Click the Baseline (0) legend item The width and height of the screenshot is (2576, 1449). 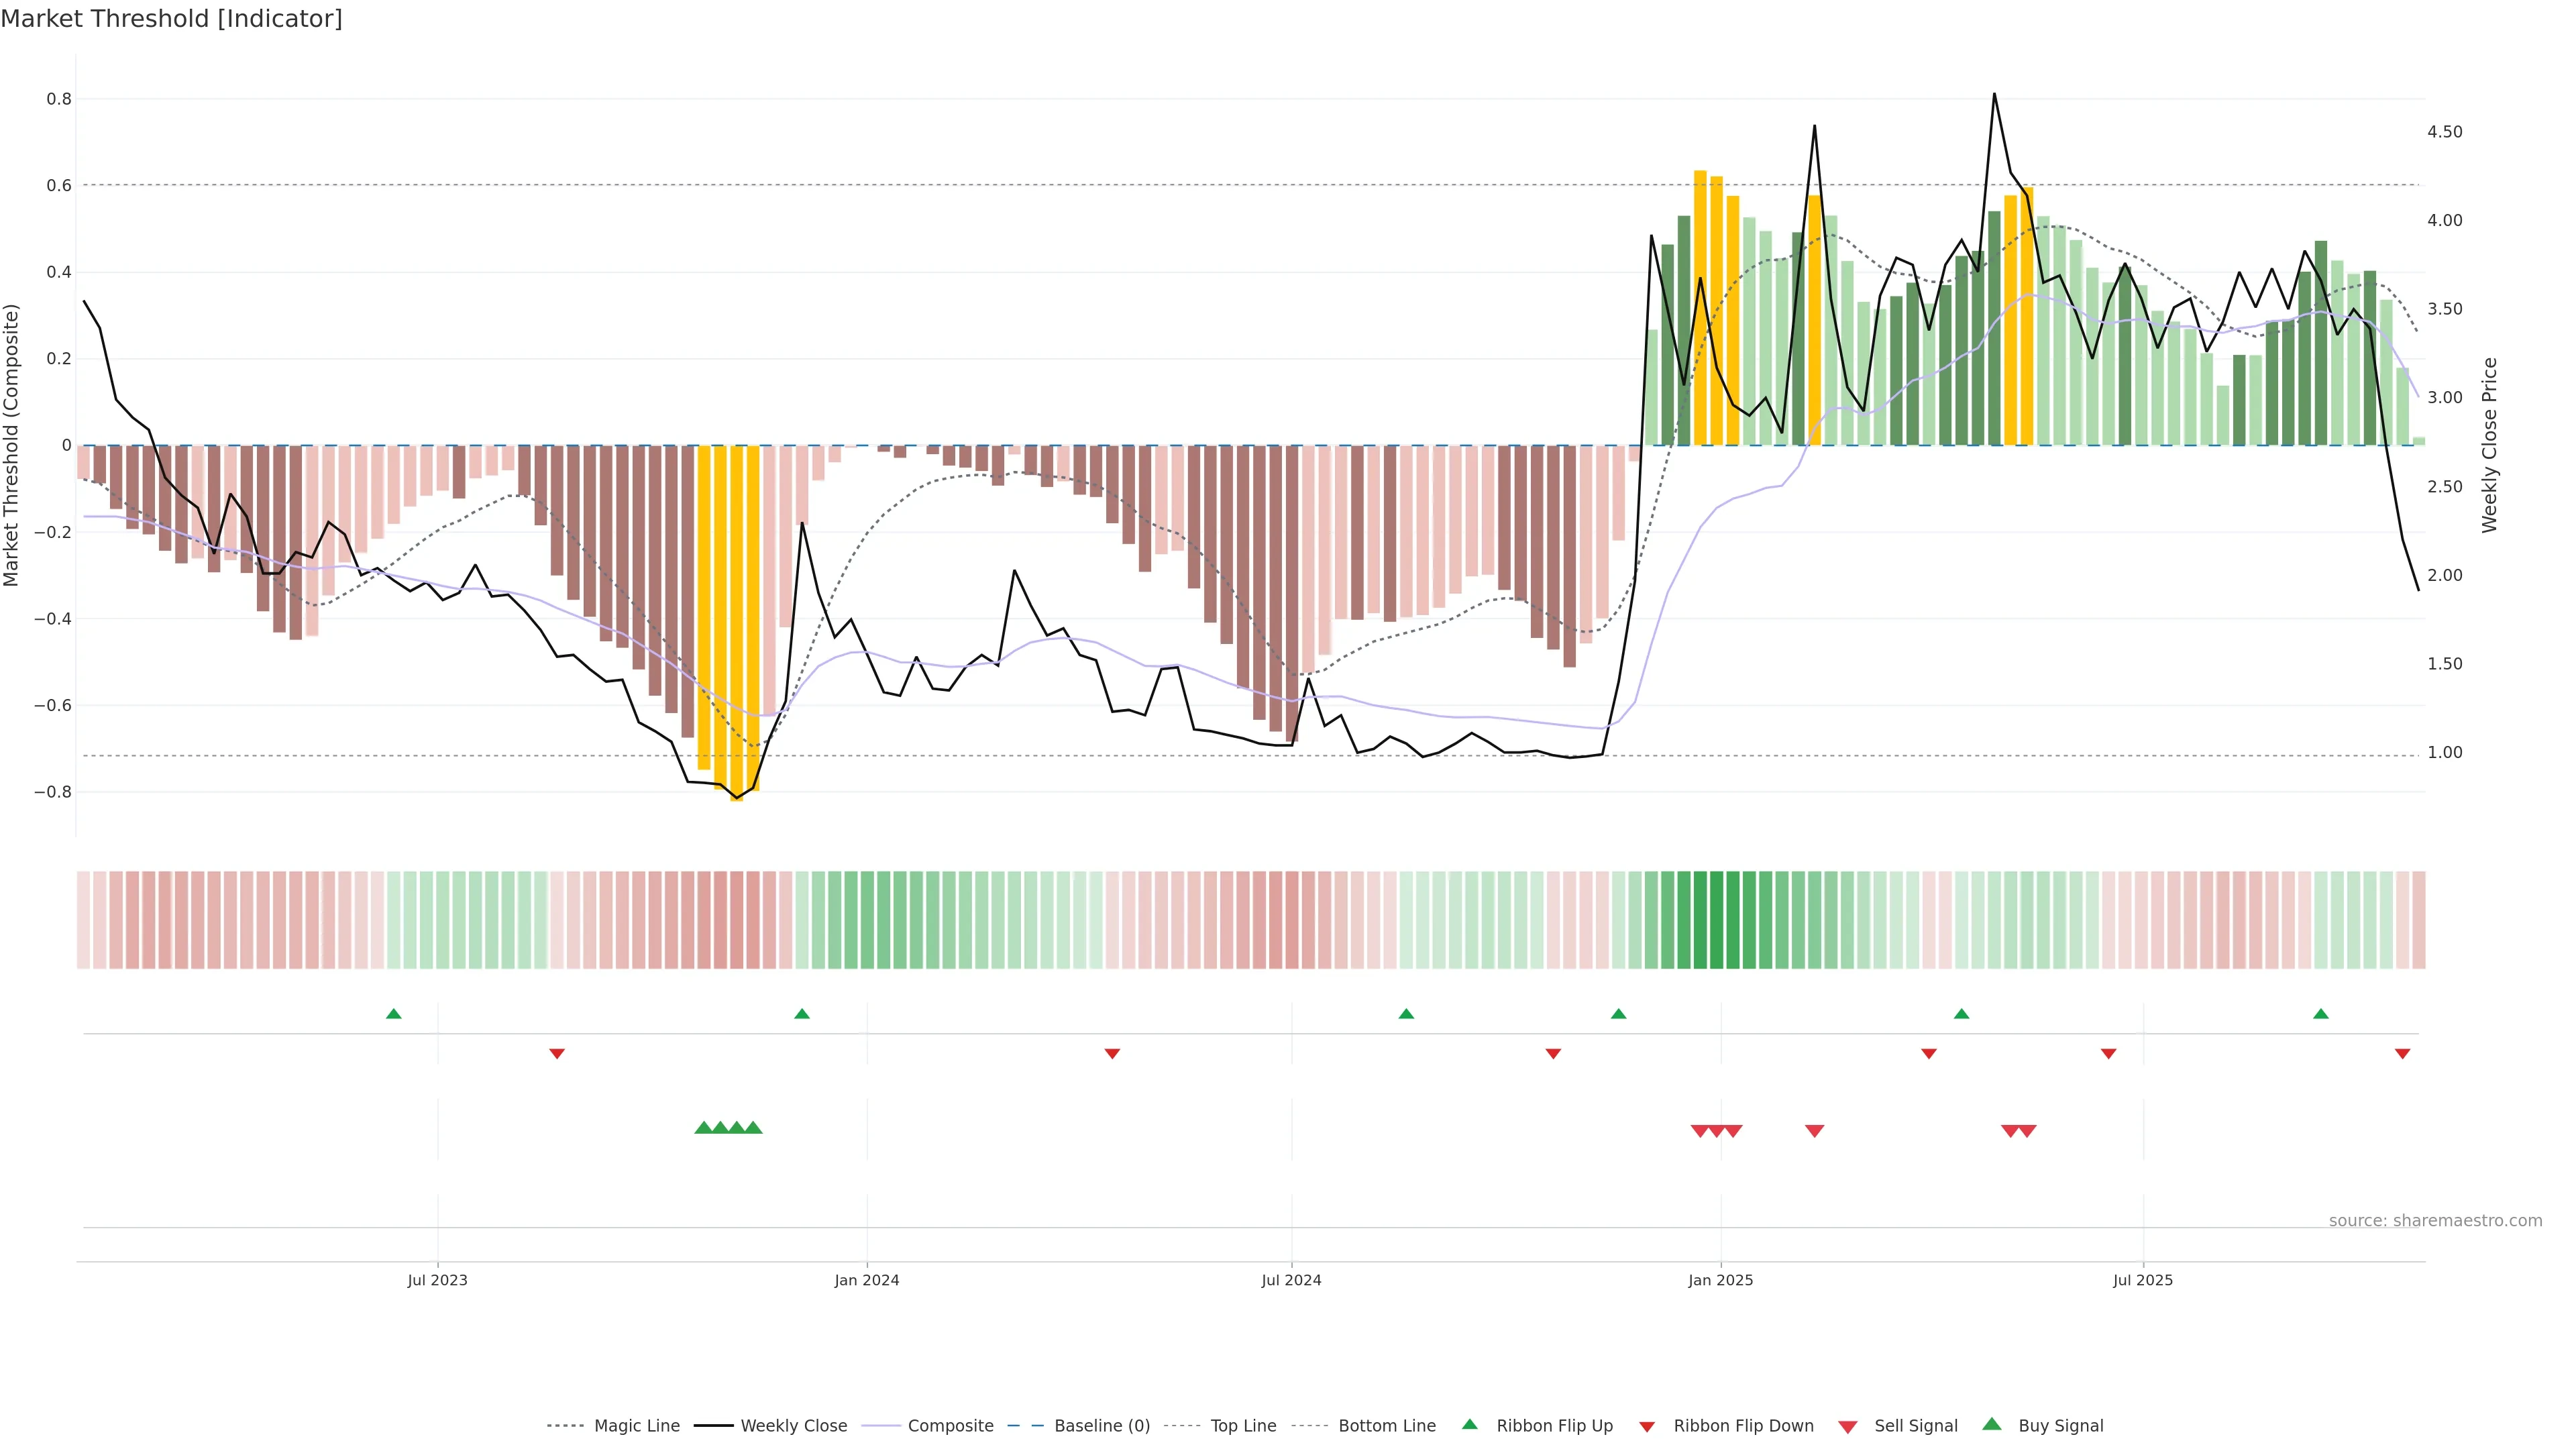1102,1426
